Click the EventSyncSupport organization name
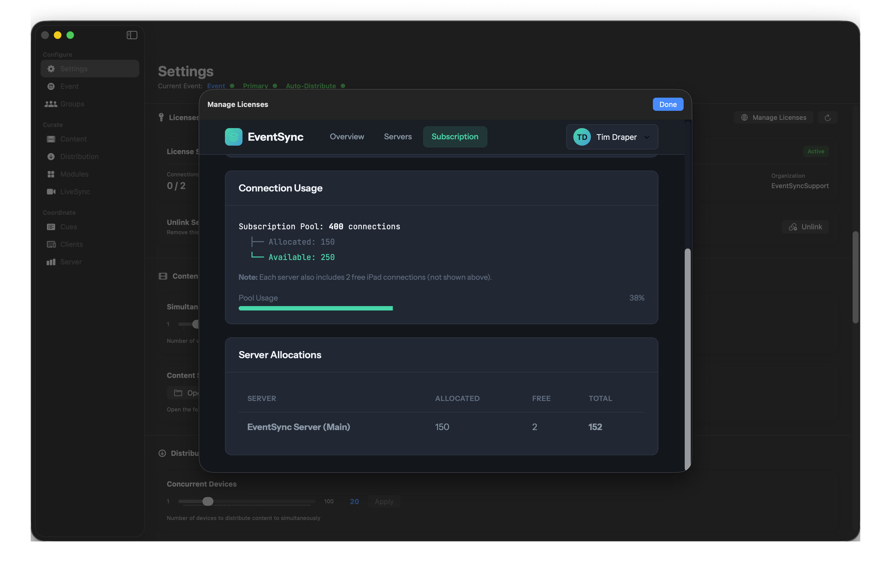 pos(800,186)
